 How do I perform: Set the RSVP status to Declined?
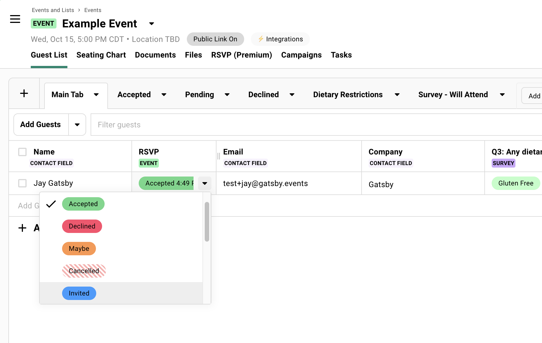pyautogui.click(x=82, y=226)
